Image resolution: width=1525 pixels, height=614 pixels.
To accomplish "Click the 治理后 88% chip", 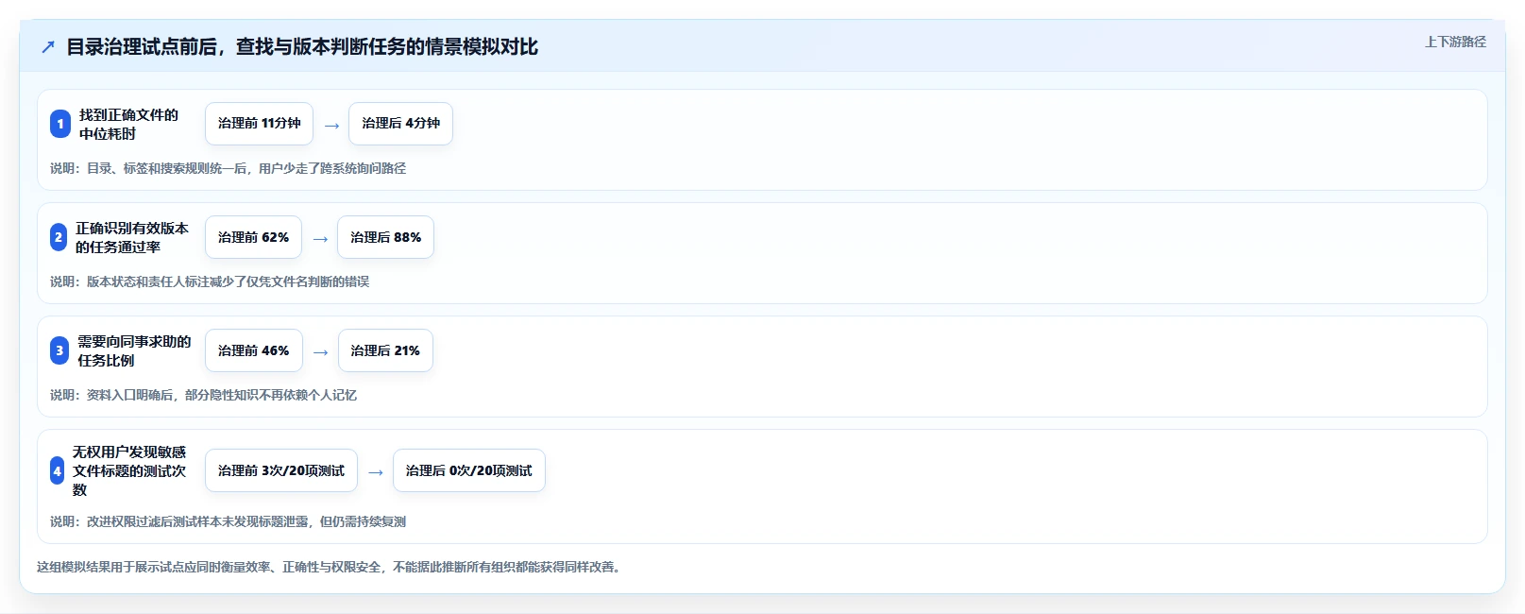I will click(385, 237).
